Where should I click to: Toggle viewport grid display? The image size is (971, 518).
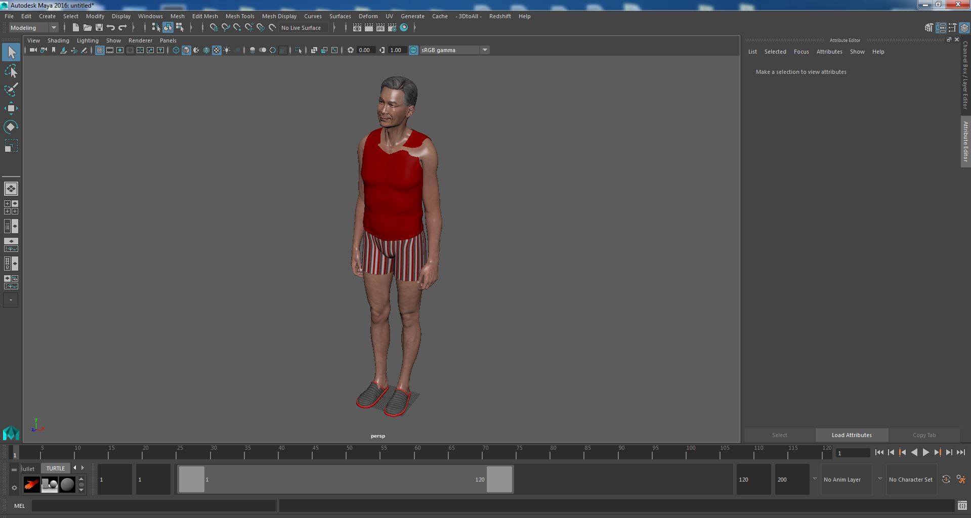(100, 50)
